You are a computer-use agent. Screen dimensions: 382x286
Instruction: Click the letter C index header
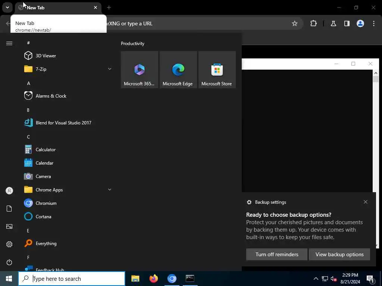click(x=28, y=137)
